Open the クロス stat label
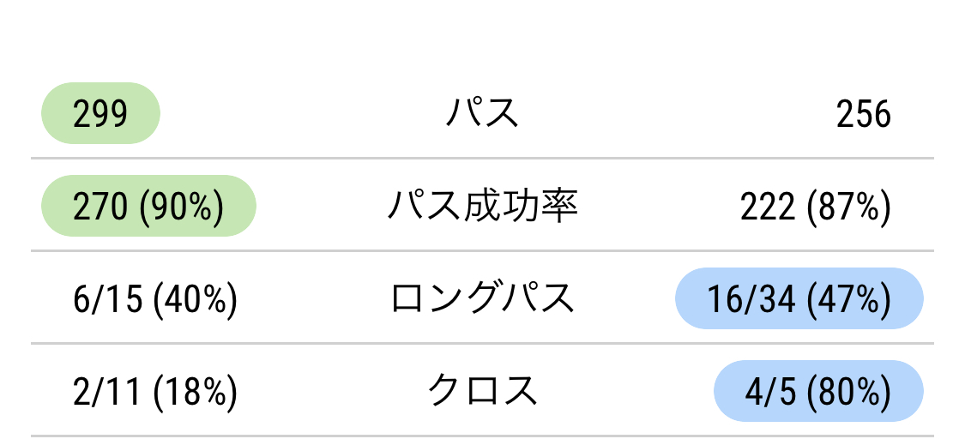 click(x=482, y=392)
